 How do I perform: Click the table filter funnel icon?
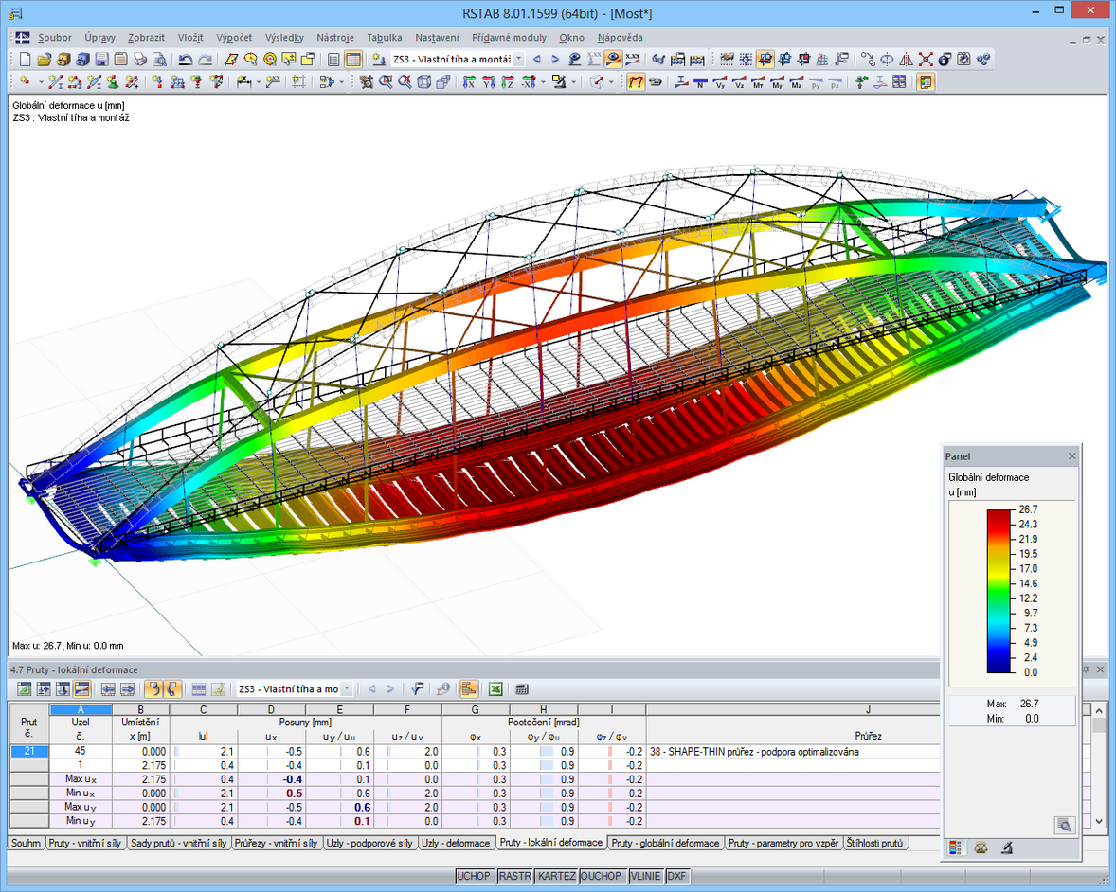point(417,689)
